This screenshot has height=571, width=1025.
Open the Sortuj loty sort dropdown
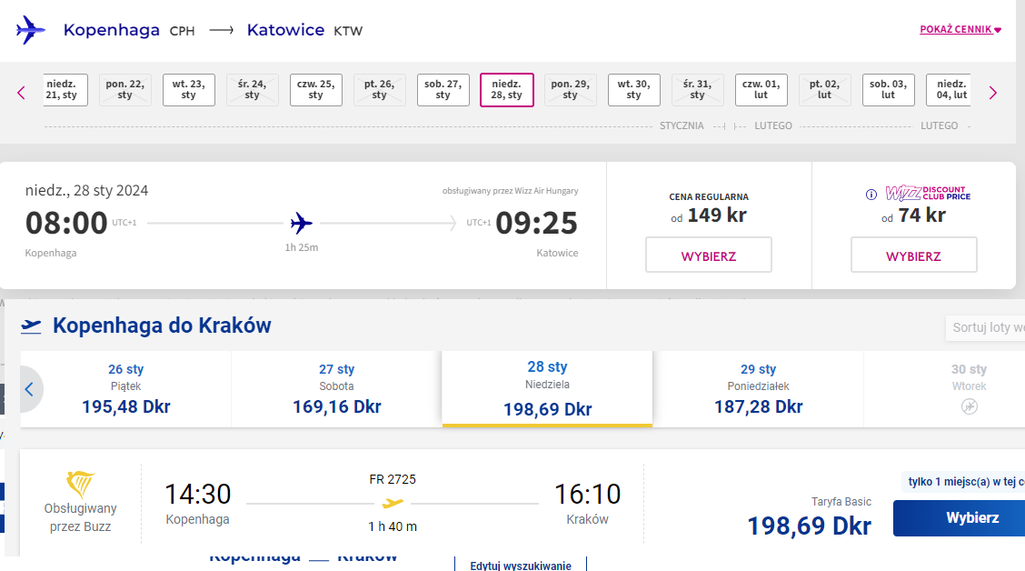pyautogui.click(x=985, y=327)
